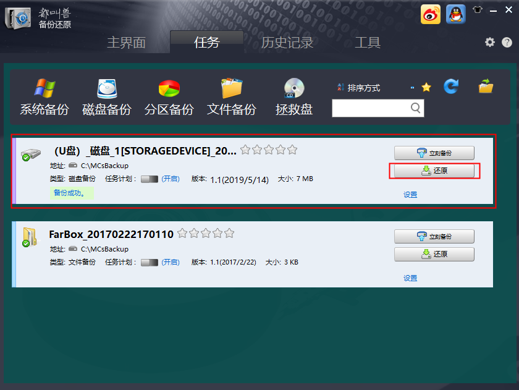Open the 系统备份 system backup option
The height and width of the screenshot is (390, 519).
pos(44,97)
